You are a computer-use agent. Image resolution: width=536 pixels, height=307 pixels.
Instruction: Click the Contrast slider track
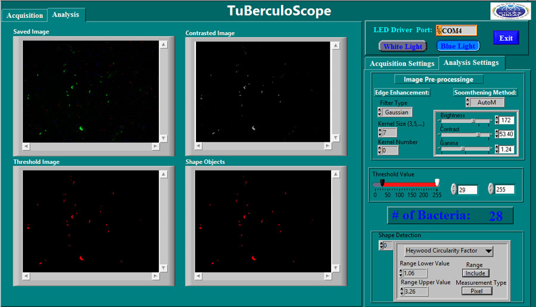pos(466,135)
